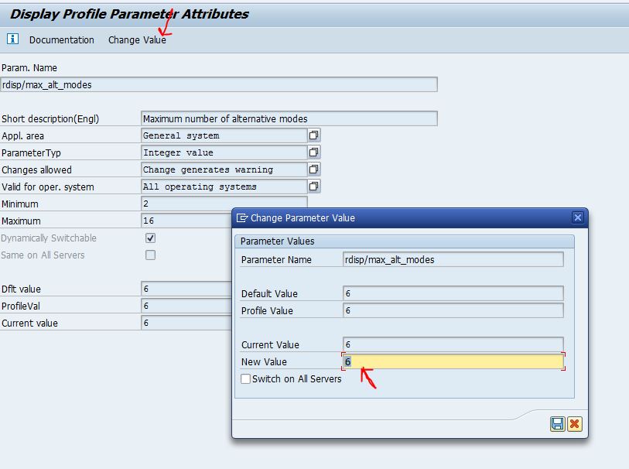Viewport: 629px width, 469px height.
Task: Close the Change Parameter Value popup window
Action: (x=578, y=217)
